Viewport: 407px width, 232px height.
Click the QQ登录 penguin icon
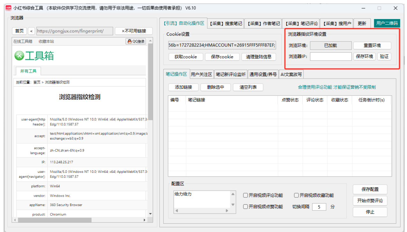[x=130, y=42]
